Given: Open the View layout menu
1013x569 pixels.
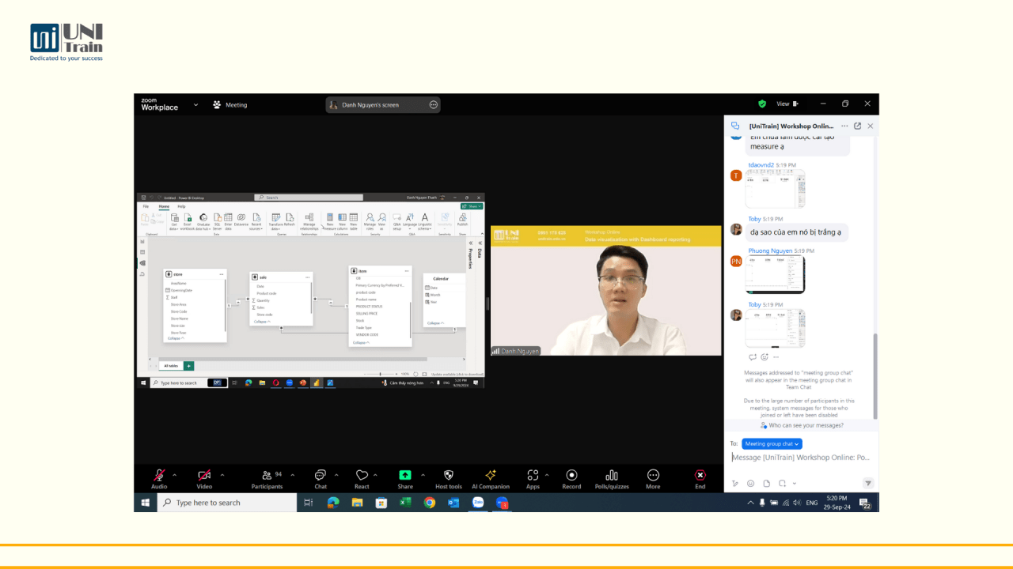Looking at the screenshot, I should (787, 104).
